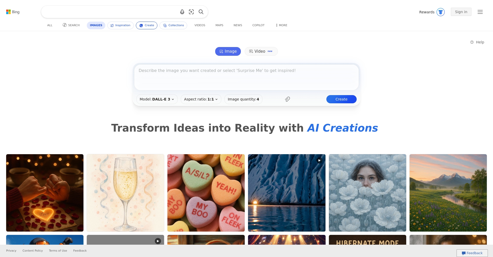Open the hamburger settings menu
Viewport: 493px width, 257px height.
(x=480, y=12)
